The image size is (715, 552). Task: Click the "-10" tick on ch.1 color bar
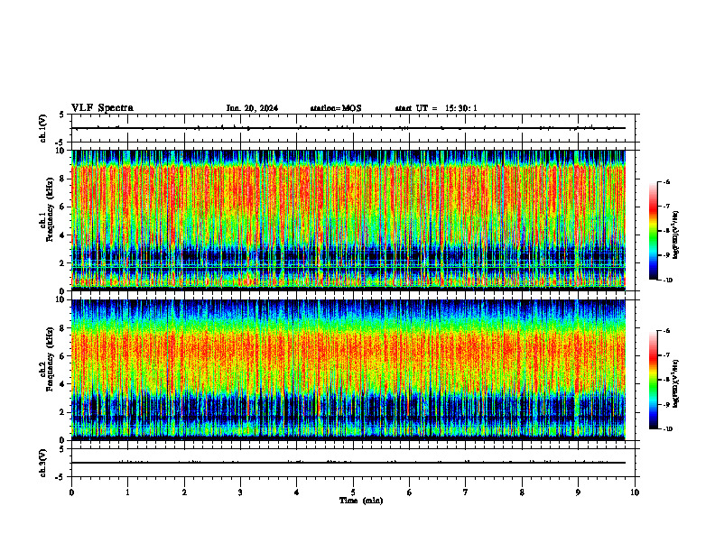[x=668, y=281]
